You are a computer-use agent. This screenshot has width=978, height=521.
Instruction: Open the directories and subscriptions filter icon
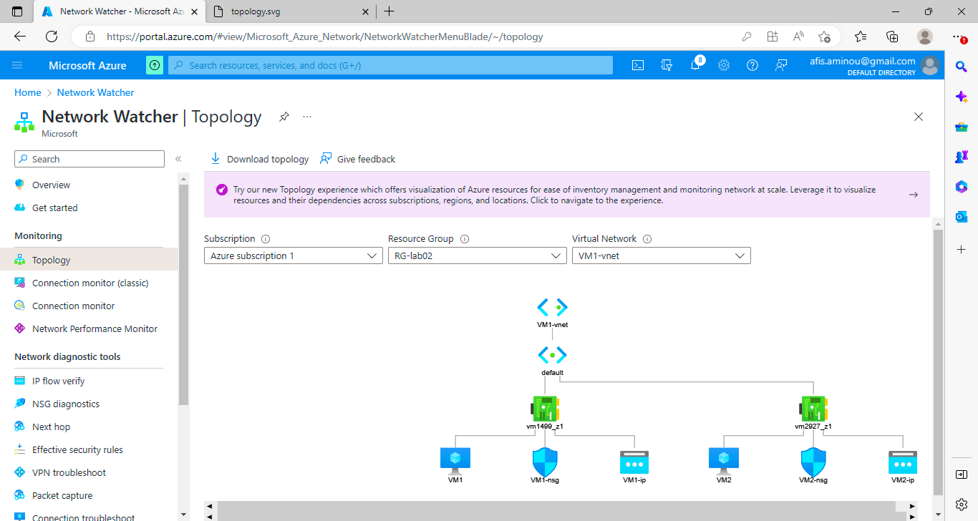coord(667,65)
